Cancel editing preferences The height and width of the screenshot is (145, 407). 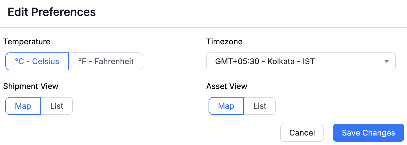[302, 133]
